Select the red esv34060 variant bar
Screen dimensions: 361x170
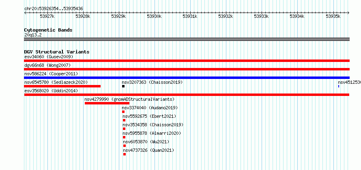187,61
